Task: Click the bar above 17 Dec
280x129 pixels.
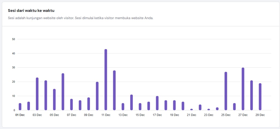Action: click(157, 103)
